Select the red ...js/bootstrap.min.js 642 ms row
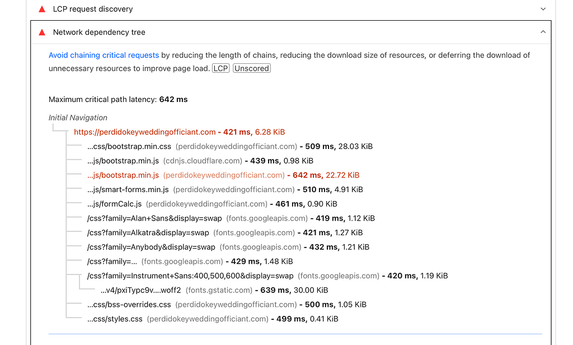573x345 pixels. [223, 175]
